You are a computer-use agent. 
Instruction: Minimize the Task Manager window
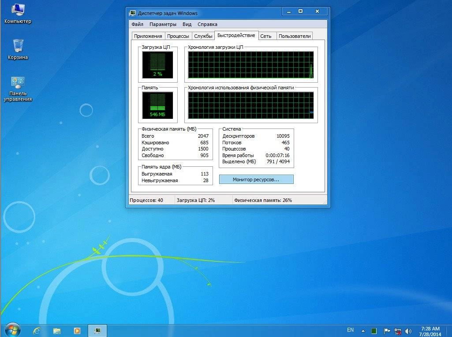coord(289,11)
